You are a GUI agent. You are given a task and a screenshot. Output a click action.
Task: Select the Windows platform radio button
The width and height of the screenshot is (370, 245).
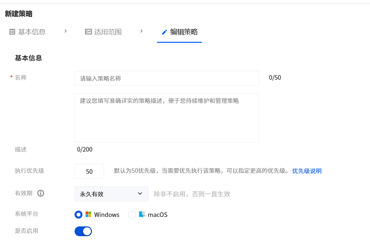point(79,215)
